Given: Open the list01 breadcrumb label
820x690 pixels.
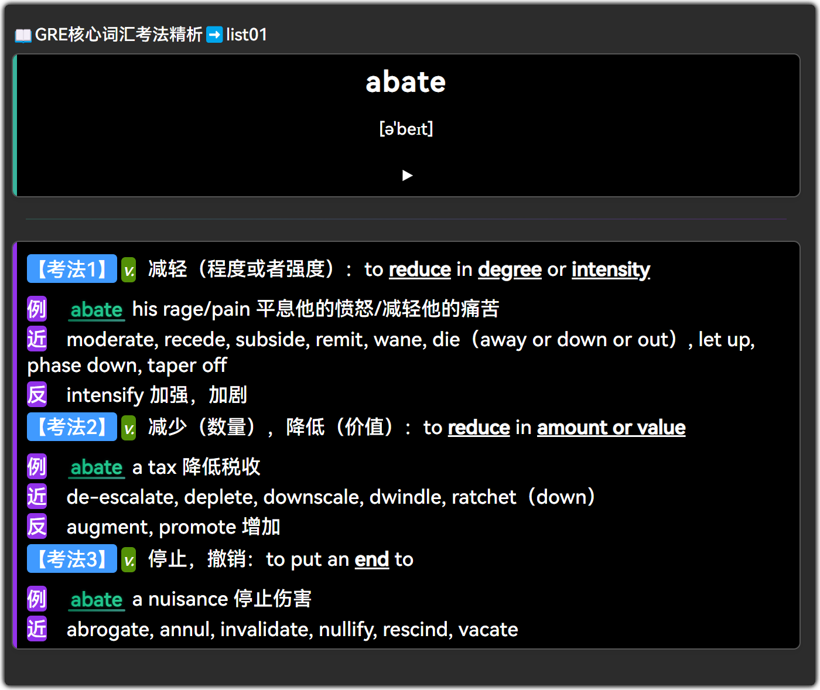Looking at the screenshot, I should click(247, 35).
